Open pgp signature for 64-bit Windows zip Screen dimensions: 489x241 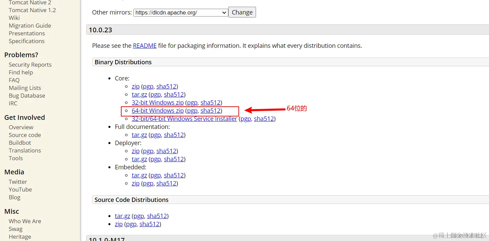(x=192, y=110)
